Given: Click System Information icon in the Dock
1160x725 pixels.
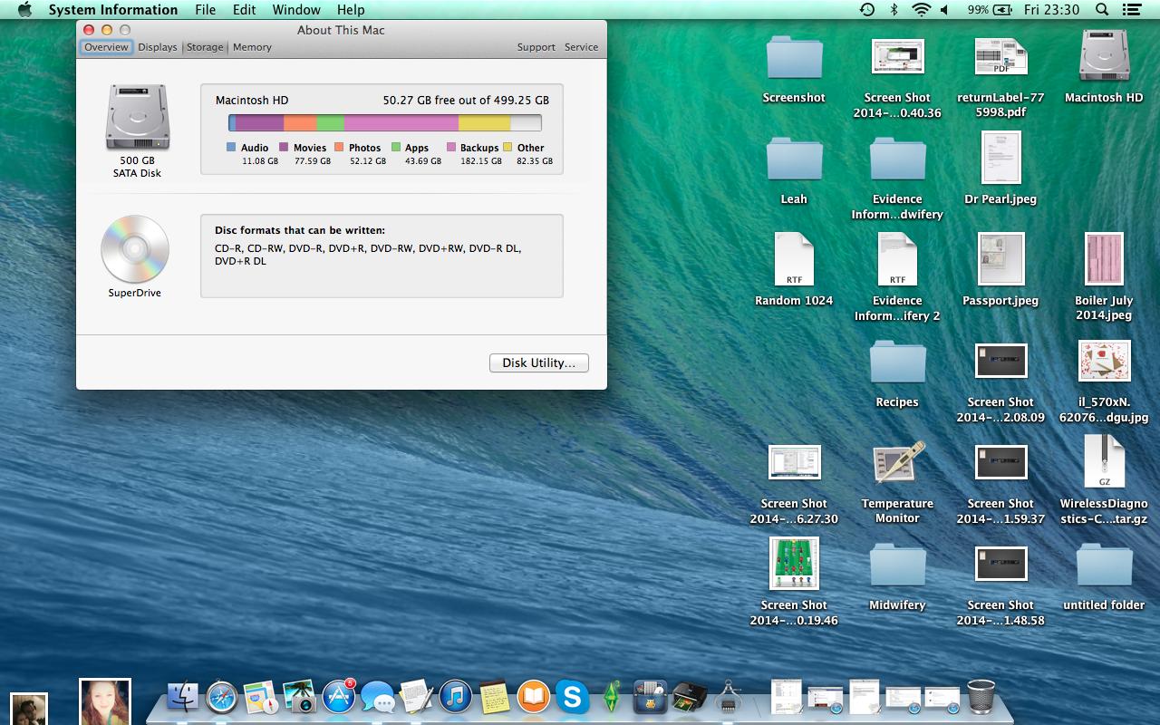Looking at the screenshot, I should click(729, 697).
